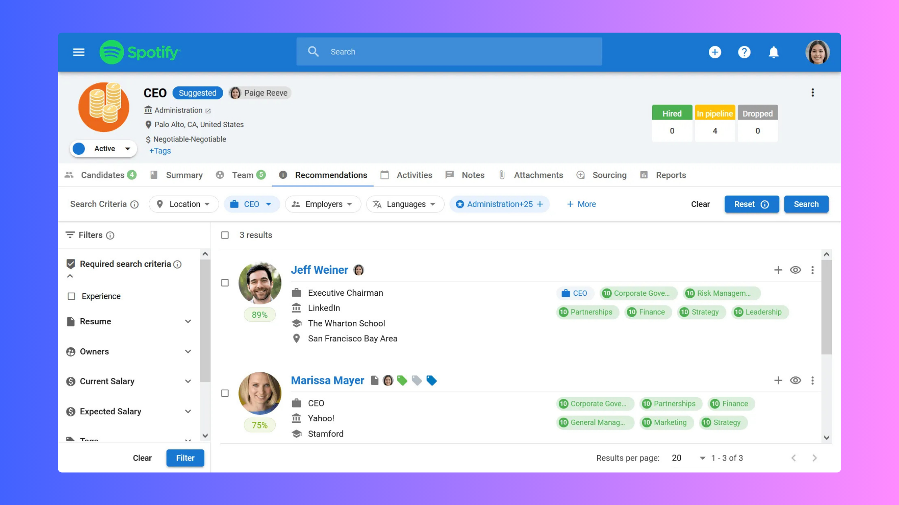This screenshot has height=505, width=899.
Task: Toggle visibility eye for Marissa Mayer
Action: [795, 380]
